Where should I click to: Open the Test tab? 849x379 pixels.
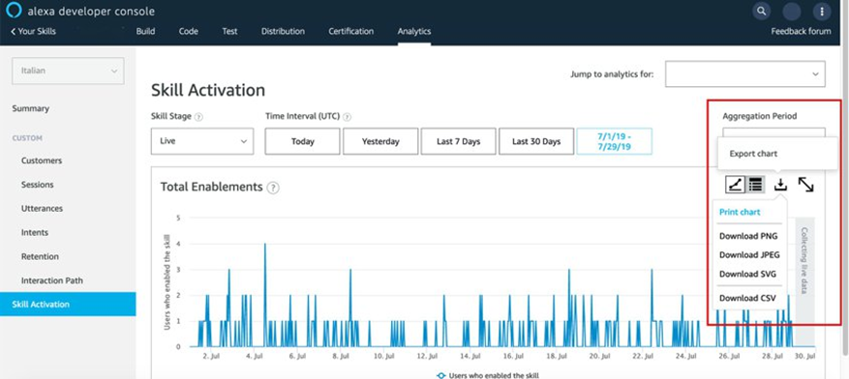click(229, 31)
